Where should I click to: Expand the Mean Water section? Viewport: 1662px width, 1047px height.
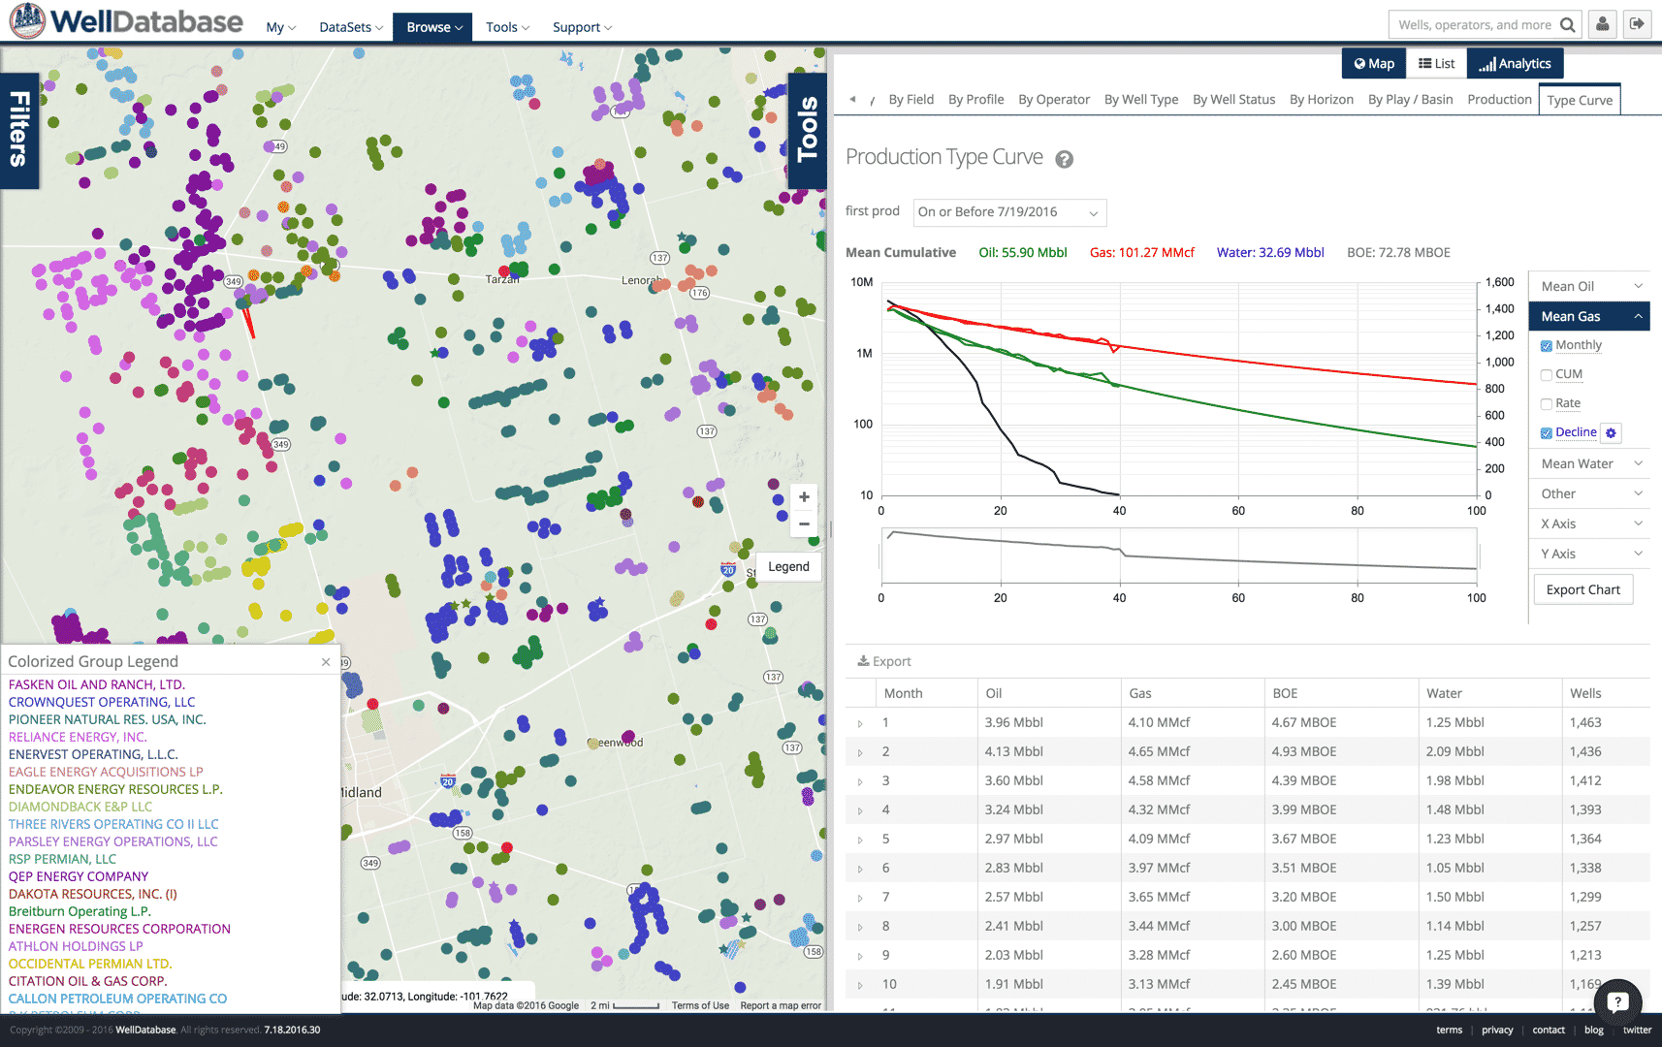1590,463
